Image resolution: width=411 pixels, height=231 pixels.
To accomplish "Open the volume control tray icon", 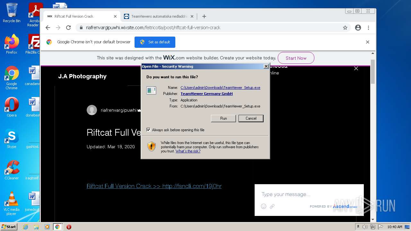I will pyautogui.click(x=365, y=227).
